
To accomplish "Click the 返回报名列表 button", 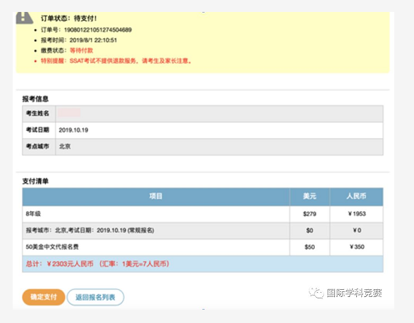I will [x=95, y=297].
